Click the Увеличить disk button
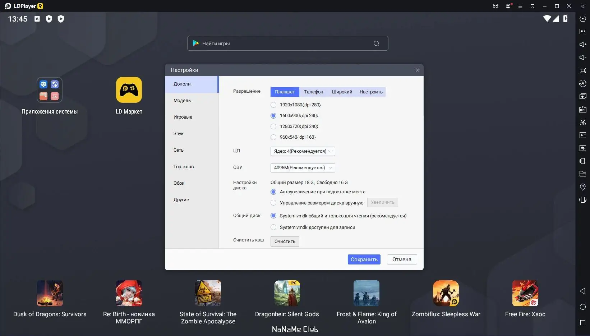Screen dimensions: 590x336 [x=383, y=202]
